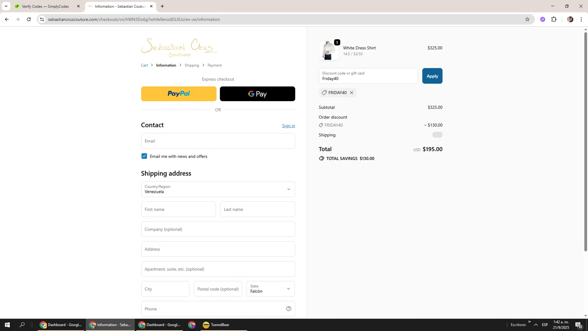Click the purple extension icon in toolbar

click(543, 19)
